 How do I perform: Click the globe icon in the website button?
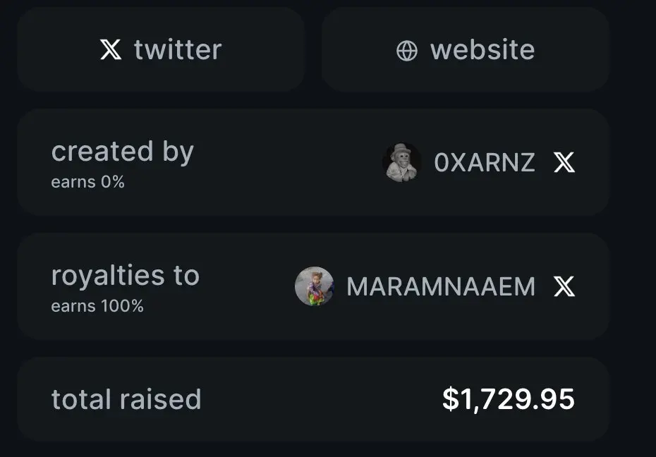click(407, 51)
